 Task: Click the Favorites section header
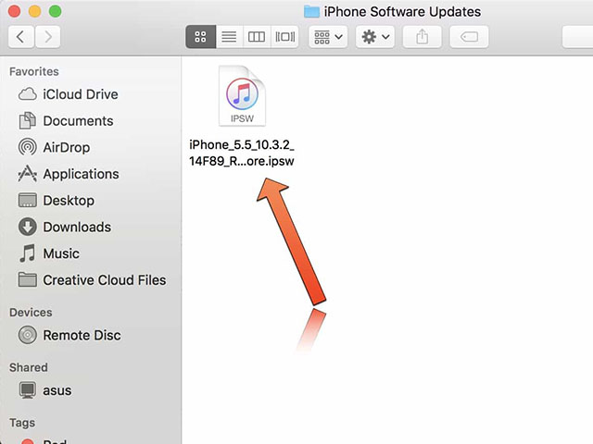pos(34,72)
